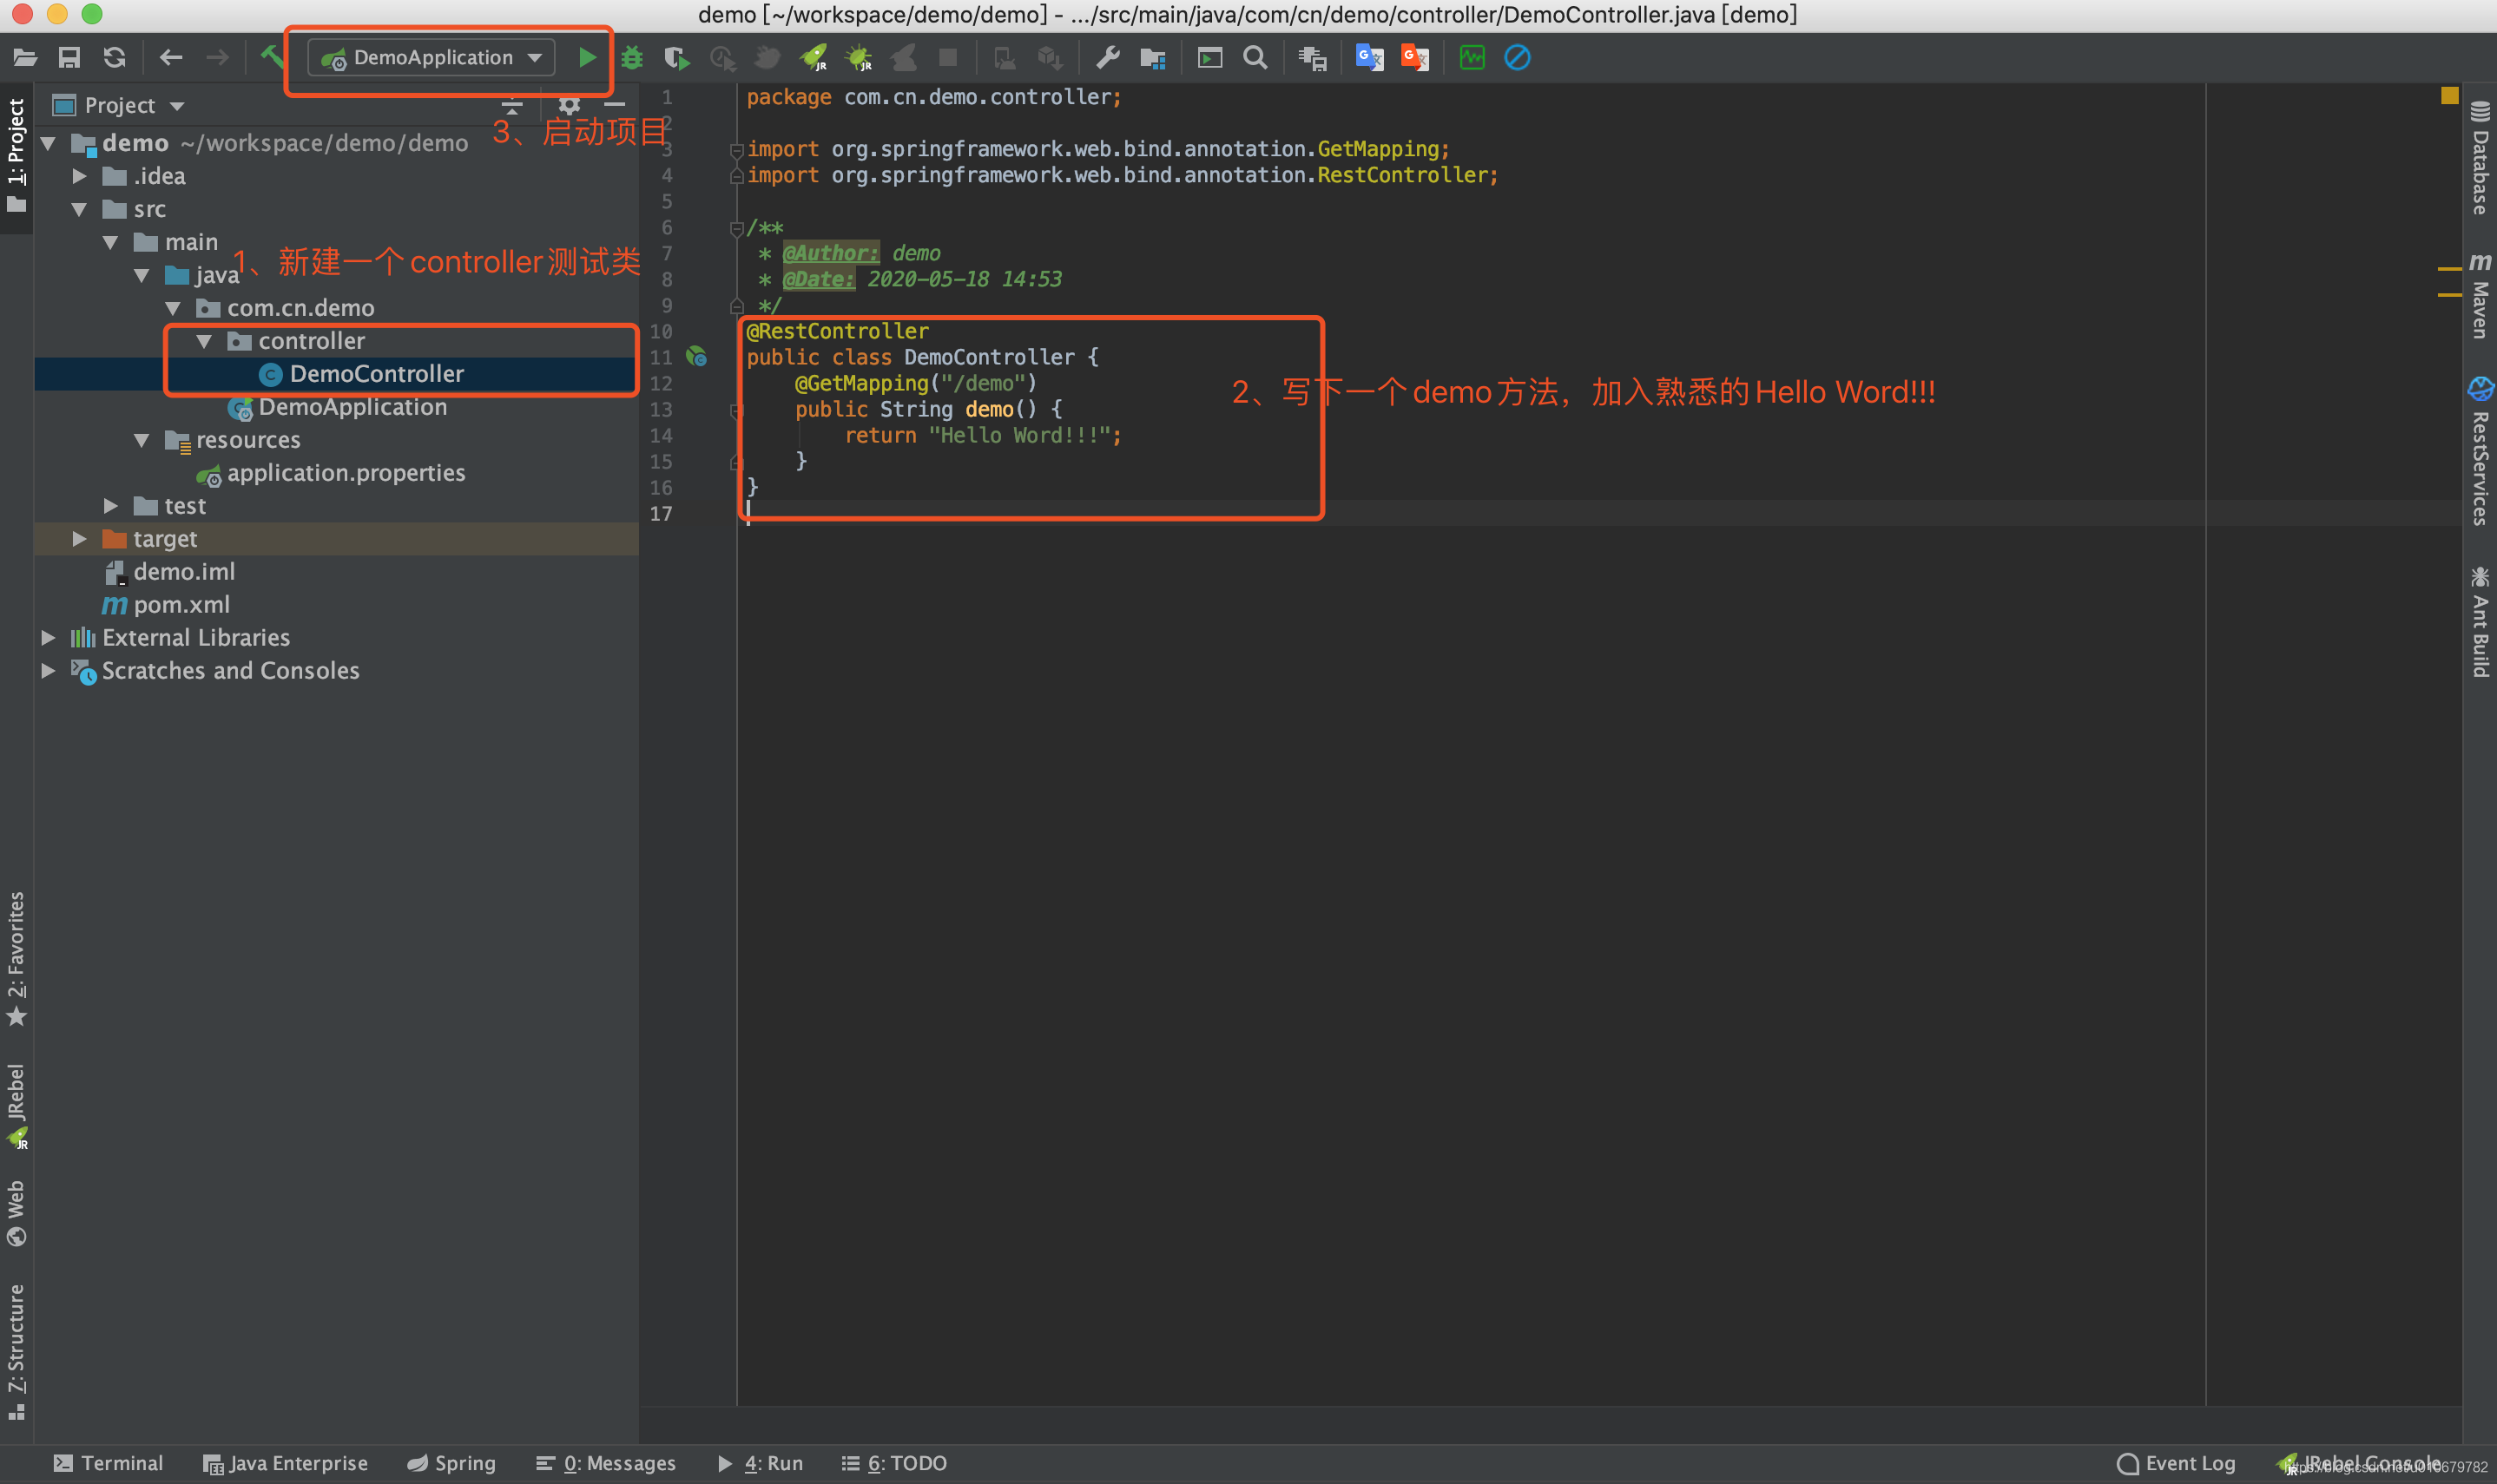Open the Run tool window

point(761,1463)
